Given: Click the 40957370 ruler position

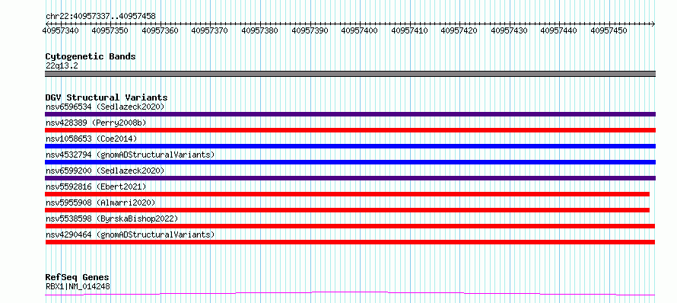Looking at the screenshot, I should pyautogui.click(x=210, y=30).
